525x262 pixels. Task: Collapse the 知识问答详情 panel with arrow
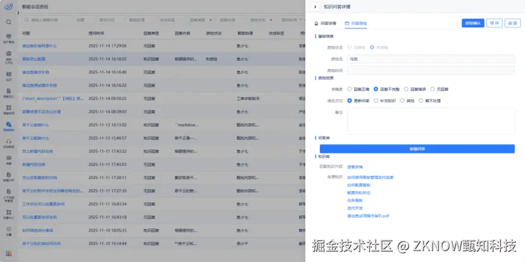[x=315, y=7]
